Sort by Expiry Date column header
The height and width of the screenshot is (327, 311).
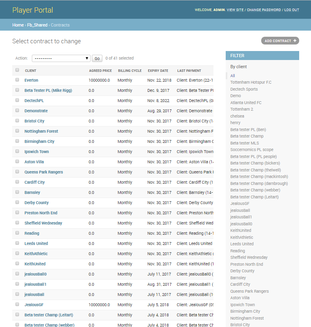tap(158, 71)
